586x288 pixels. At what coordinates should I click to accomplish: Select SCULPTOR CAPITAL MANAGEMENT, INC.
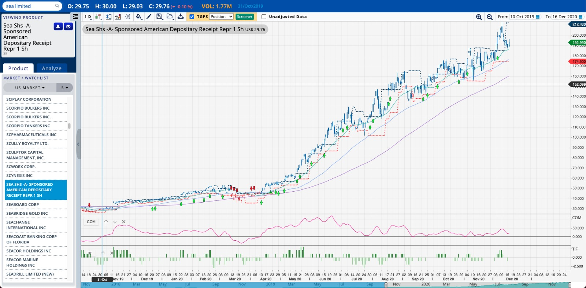tap(36, 155)
